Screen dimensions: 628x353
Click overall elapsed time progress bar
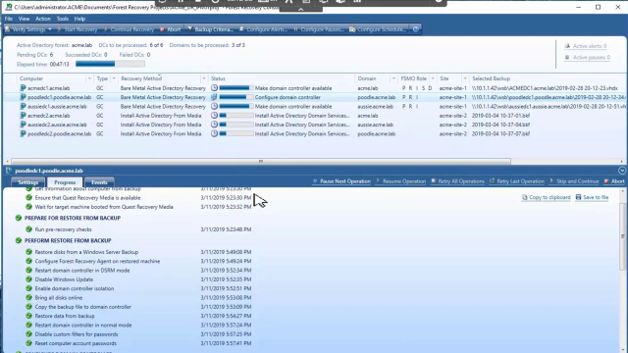click(110, 64)
